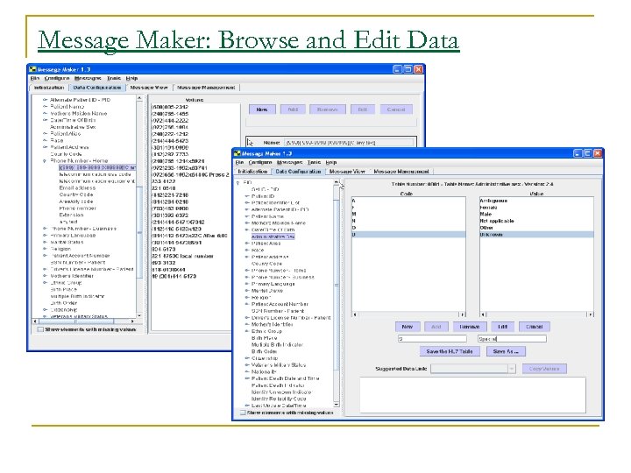The height and width of the screenshot is (473, 631).
Task: Open the Suggested Data Link dropdown
Action: 512,369
